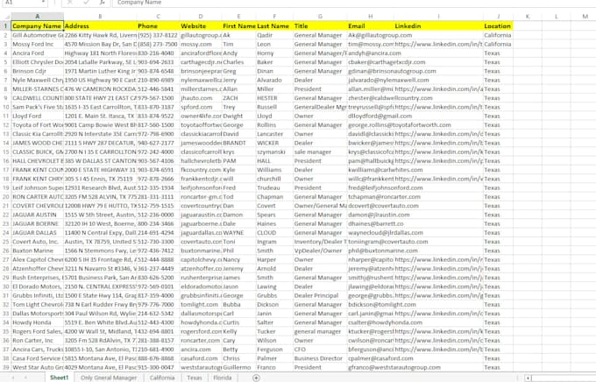The height and width of the screenshot is (382, 596).
Task: Click the Title header cell
Action: click(320, 26)
